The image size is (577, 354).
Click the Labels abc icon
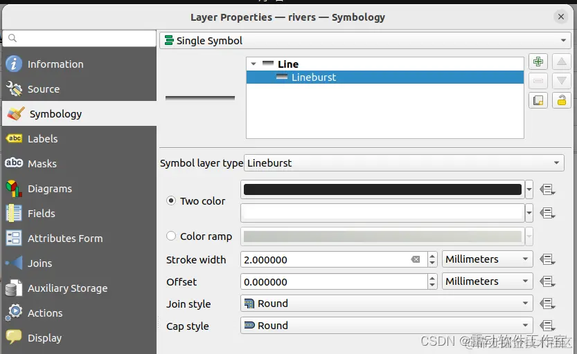tap(14, 138)
